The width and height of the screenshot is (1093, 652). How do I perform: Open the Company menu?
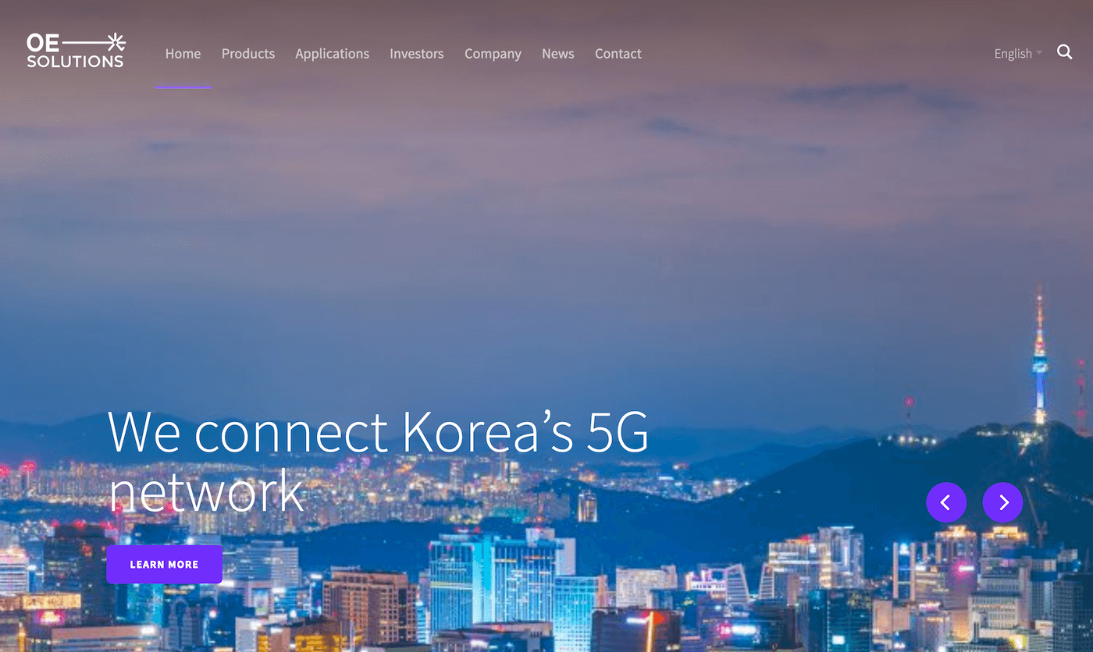tap(493, 54)
